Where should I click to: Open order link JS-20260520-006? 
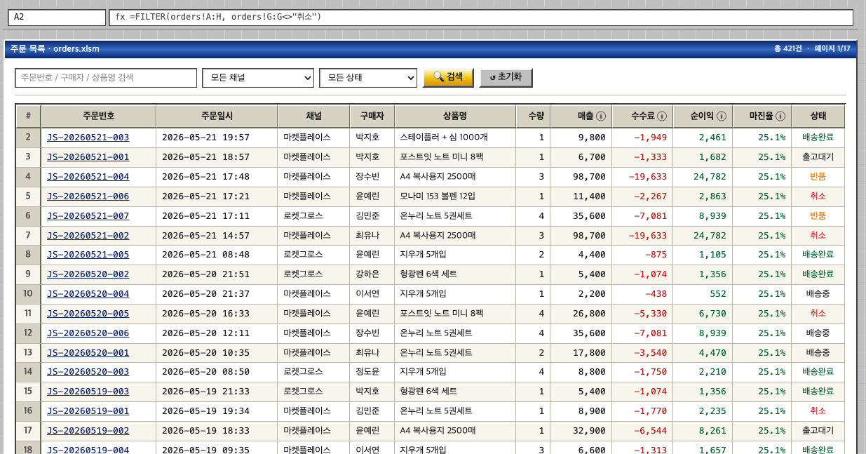pos(88,333)
